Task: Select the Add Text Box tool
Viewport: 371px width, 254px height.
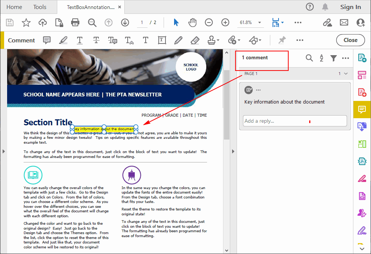Action: coord(162,40)
